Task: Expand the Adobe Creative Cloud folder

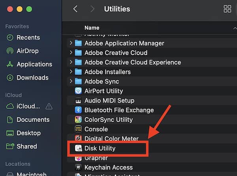Action: click(x=71, y=53)
